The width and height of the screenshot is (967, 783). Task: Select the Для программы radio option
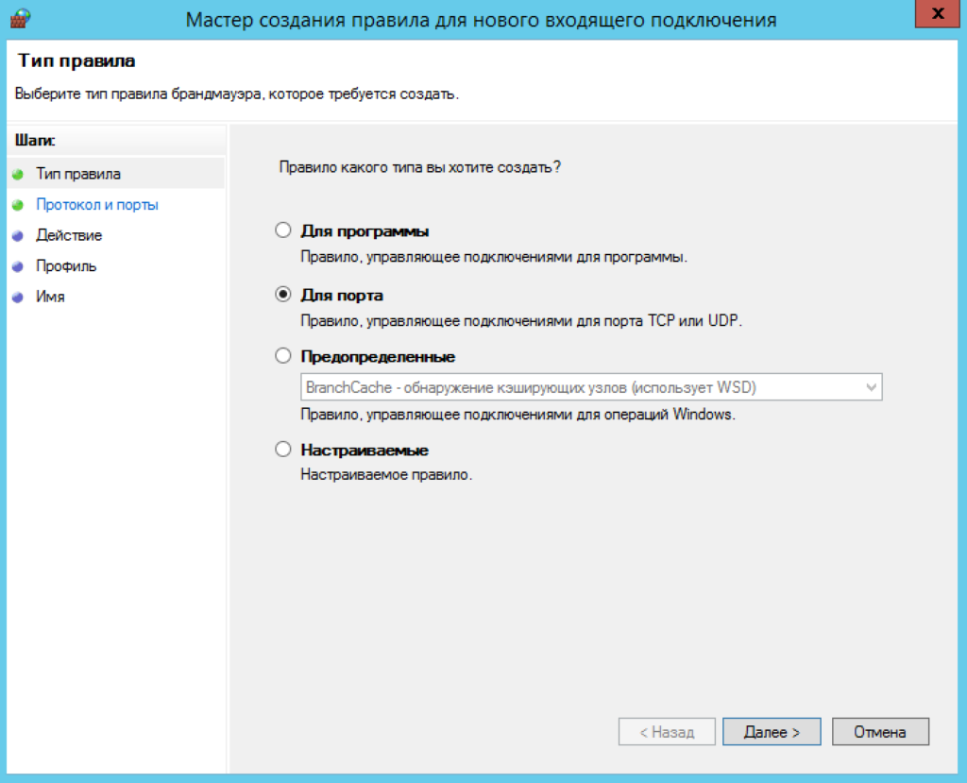[283, 230]
